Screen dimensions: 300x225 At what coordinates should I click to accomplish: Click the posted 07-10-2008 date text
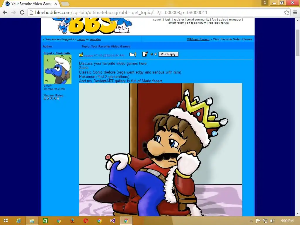click(x=104, y=55)
